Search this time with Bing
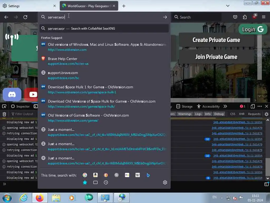Screen dimensions: 270x203 pos(148,175)
